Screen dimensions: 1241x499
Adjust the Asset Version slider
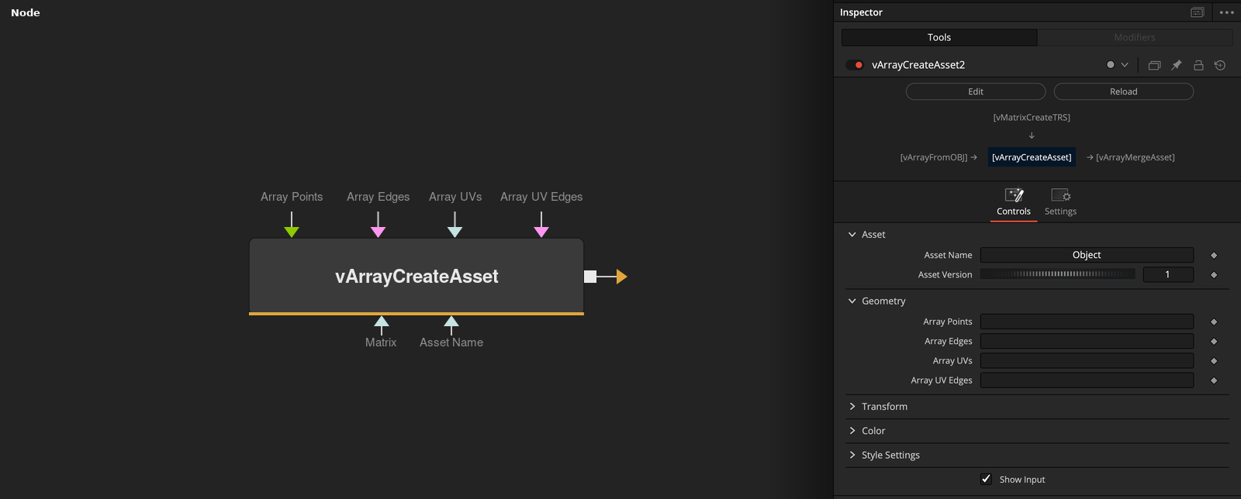point(1058,274)
